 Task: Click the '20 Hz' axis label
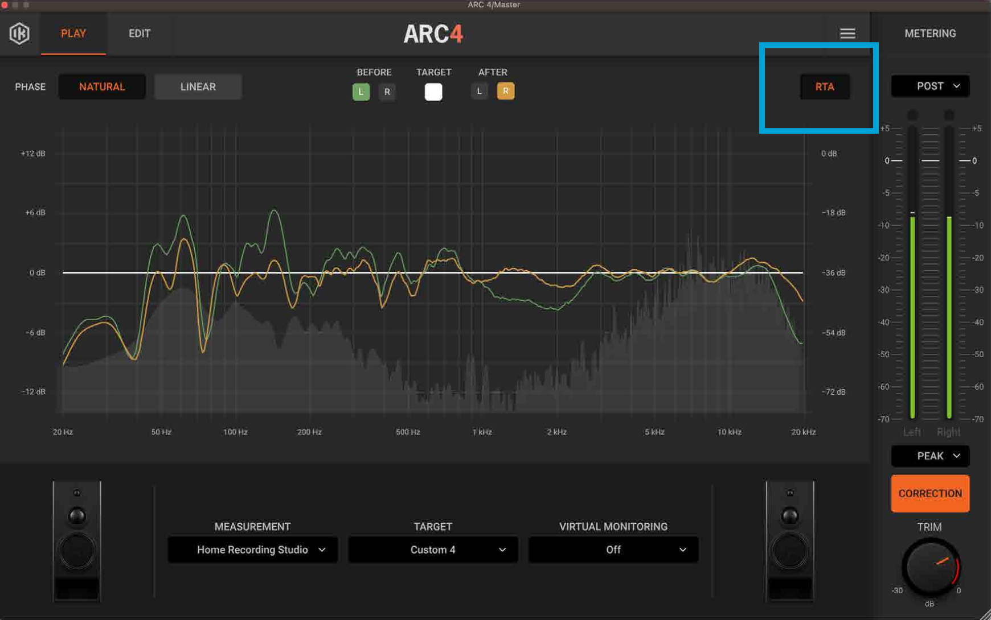[63, 432]
